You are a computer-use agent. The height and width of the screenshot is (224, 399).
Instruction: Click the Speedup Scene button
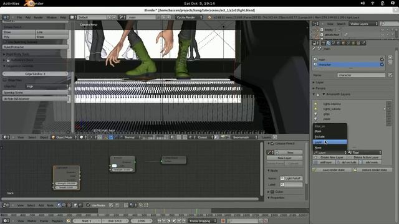(36, 93)
